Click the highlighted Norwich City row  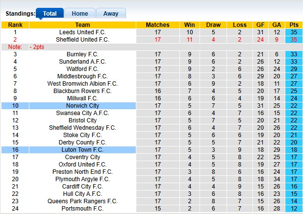point(82,106)
